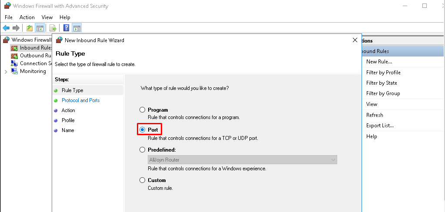Open the Action menu
This screenshot has width=445, height=212.
tap(27, 17)
